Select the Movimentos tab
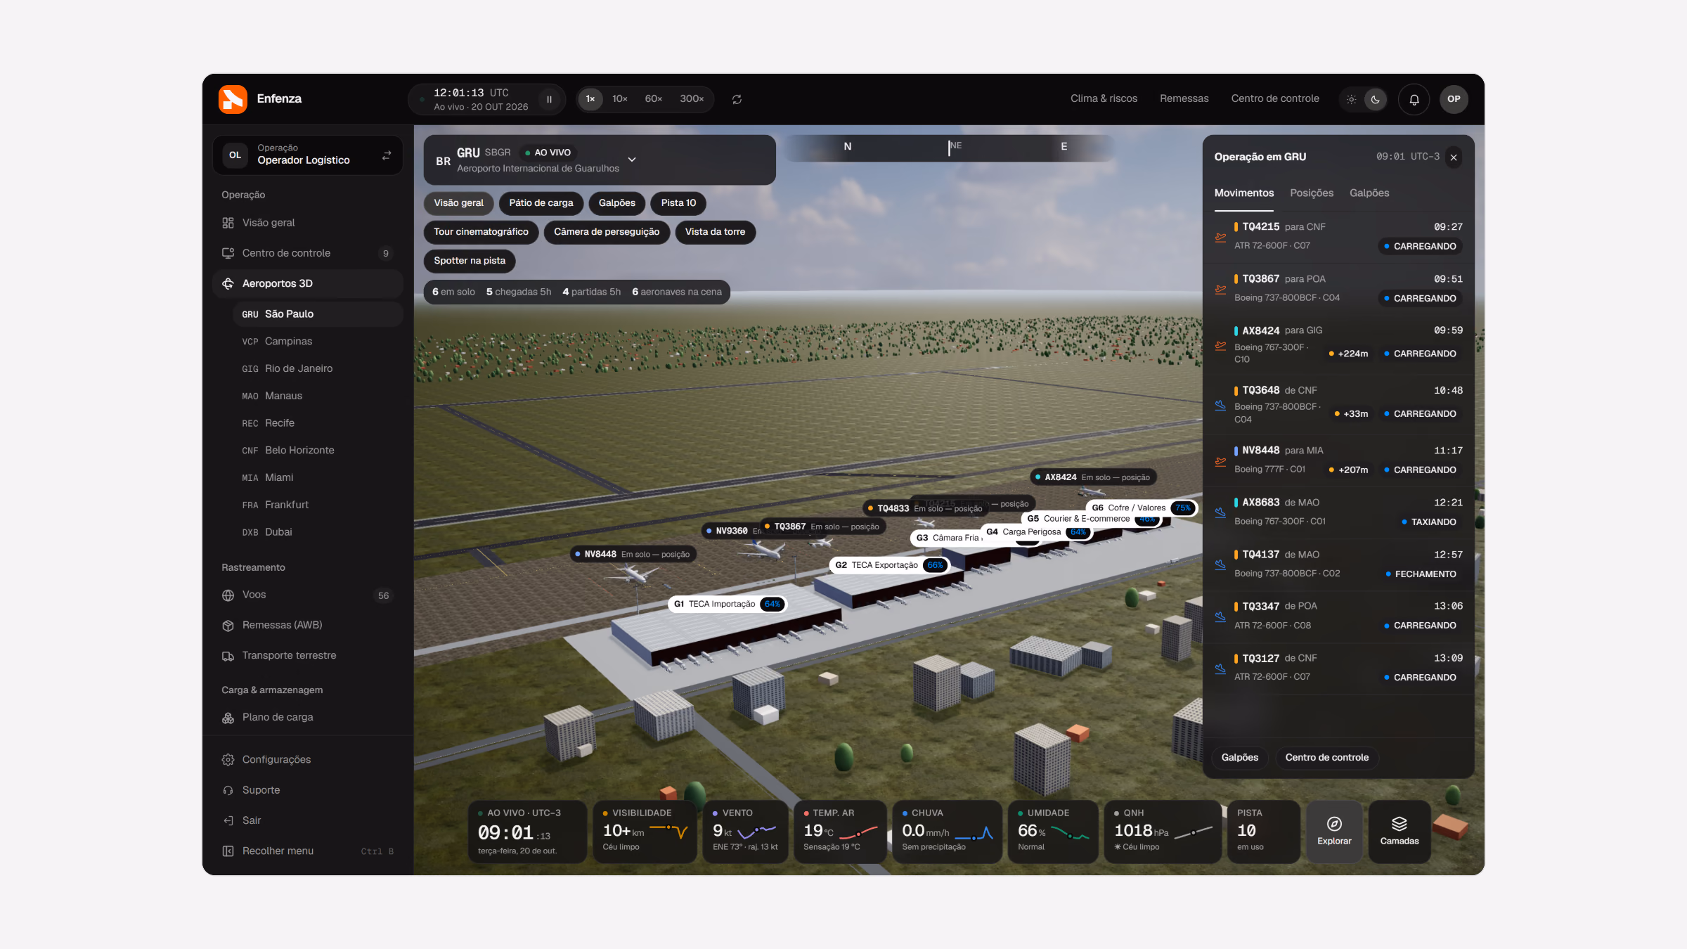 tap(1243, 193)
